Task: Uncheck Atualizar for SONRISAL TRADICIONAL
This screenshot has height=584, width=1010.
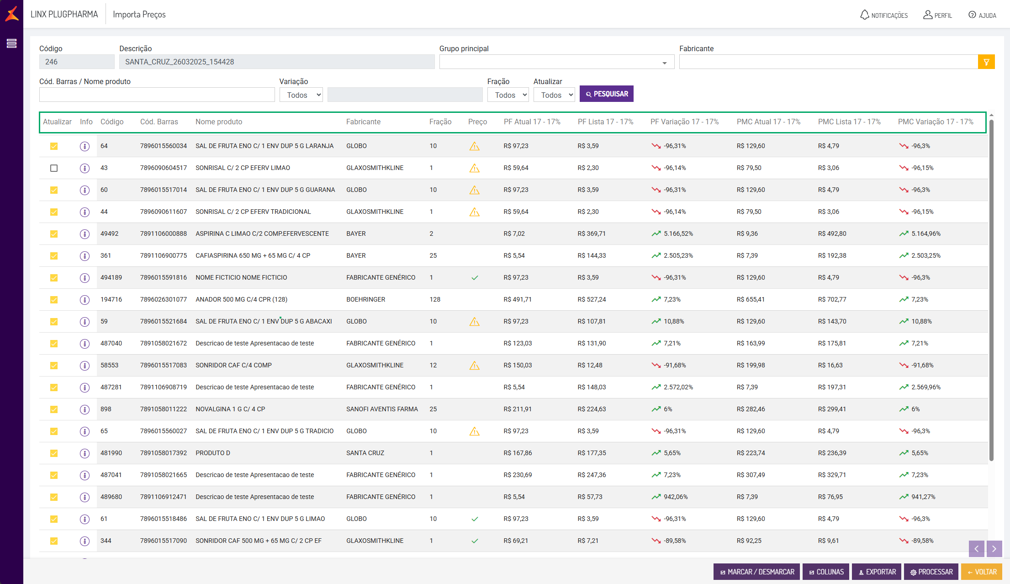Action: click(x=54, y=212)
